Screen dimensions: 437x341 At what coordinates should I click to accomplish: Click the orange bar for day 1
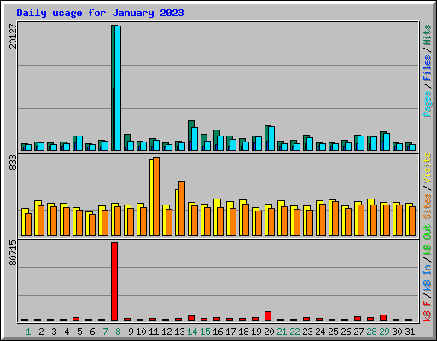coord(28,224)
